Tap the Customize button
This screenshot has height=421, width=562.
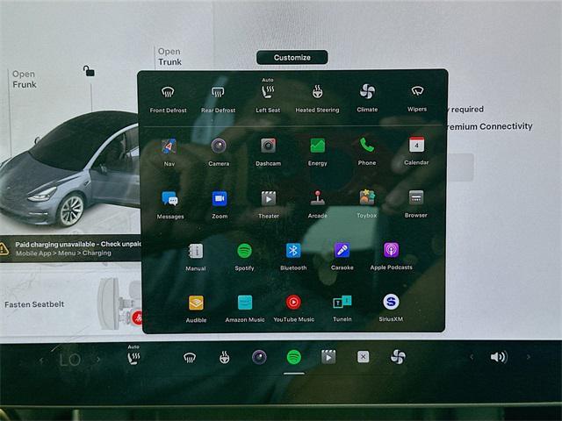tap(292, 57)
